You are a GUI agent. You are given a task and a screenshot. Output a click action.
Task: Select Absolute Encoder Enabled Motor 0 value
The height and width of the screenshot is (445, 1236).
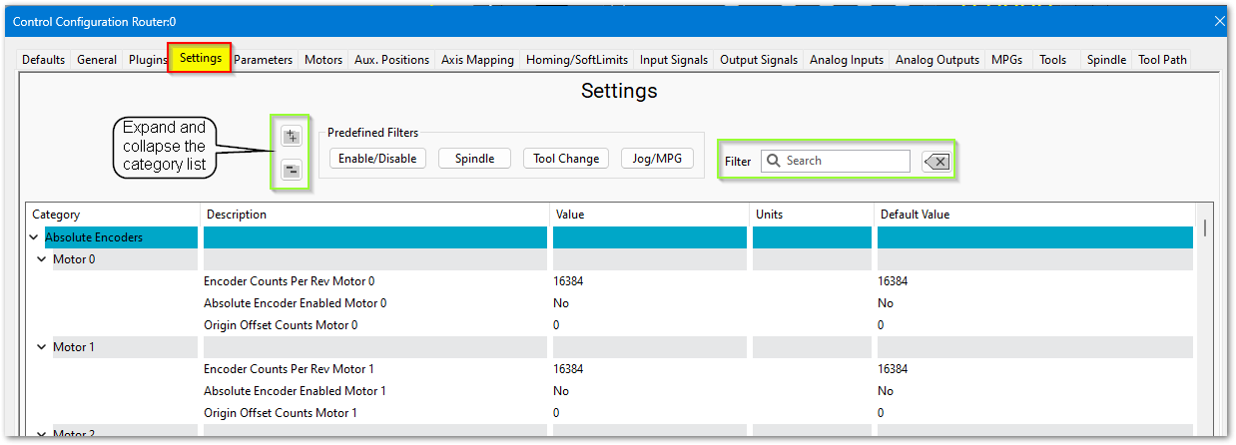562,303
